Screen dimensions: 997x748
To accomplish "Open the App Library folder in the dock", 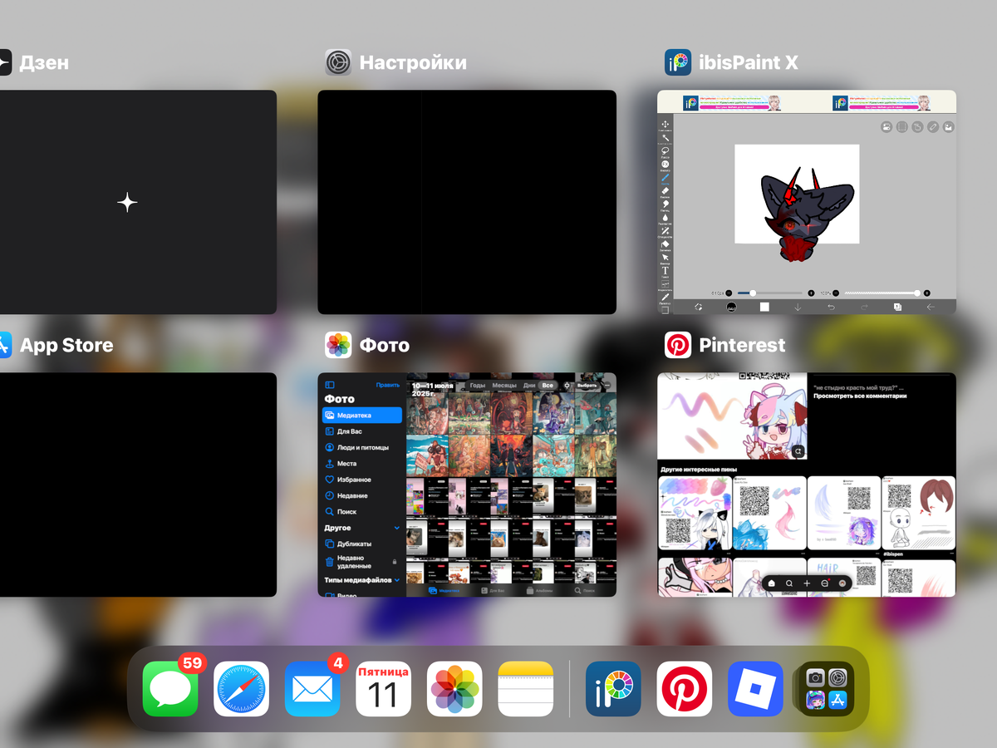I will coord(827,689).
